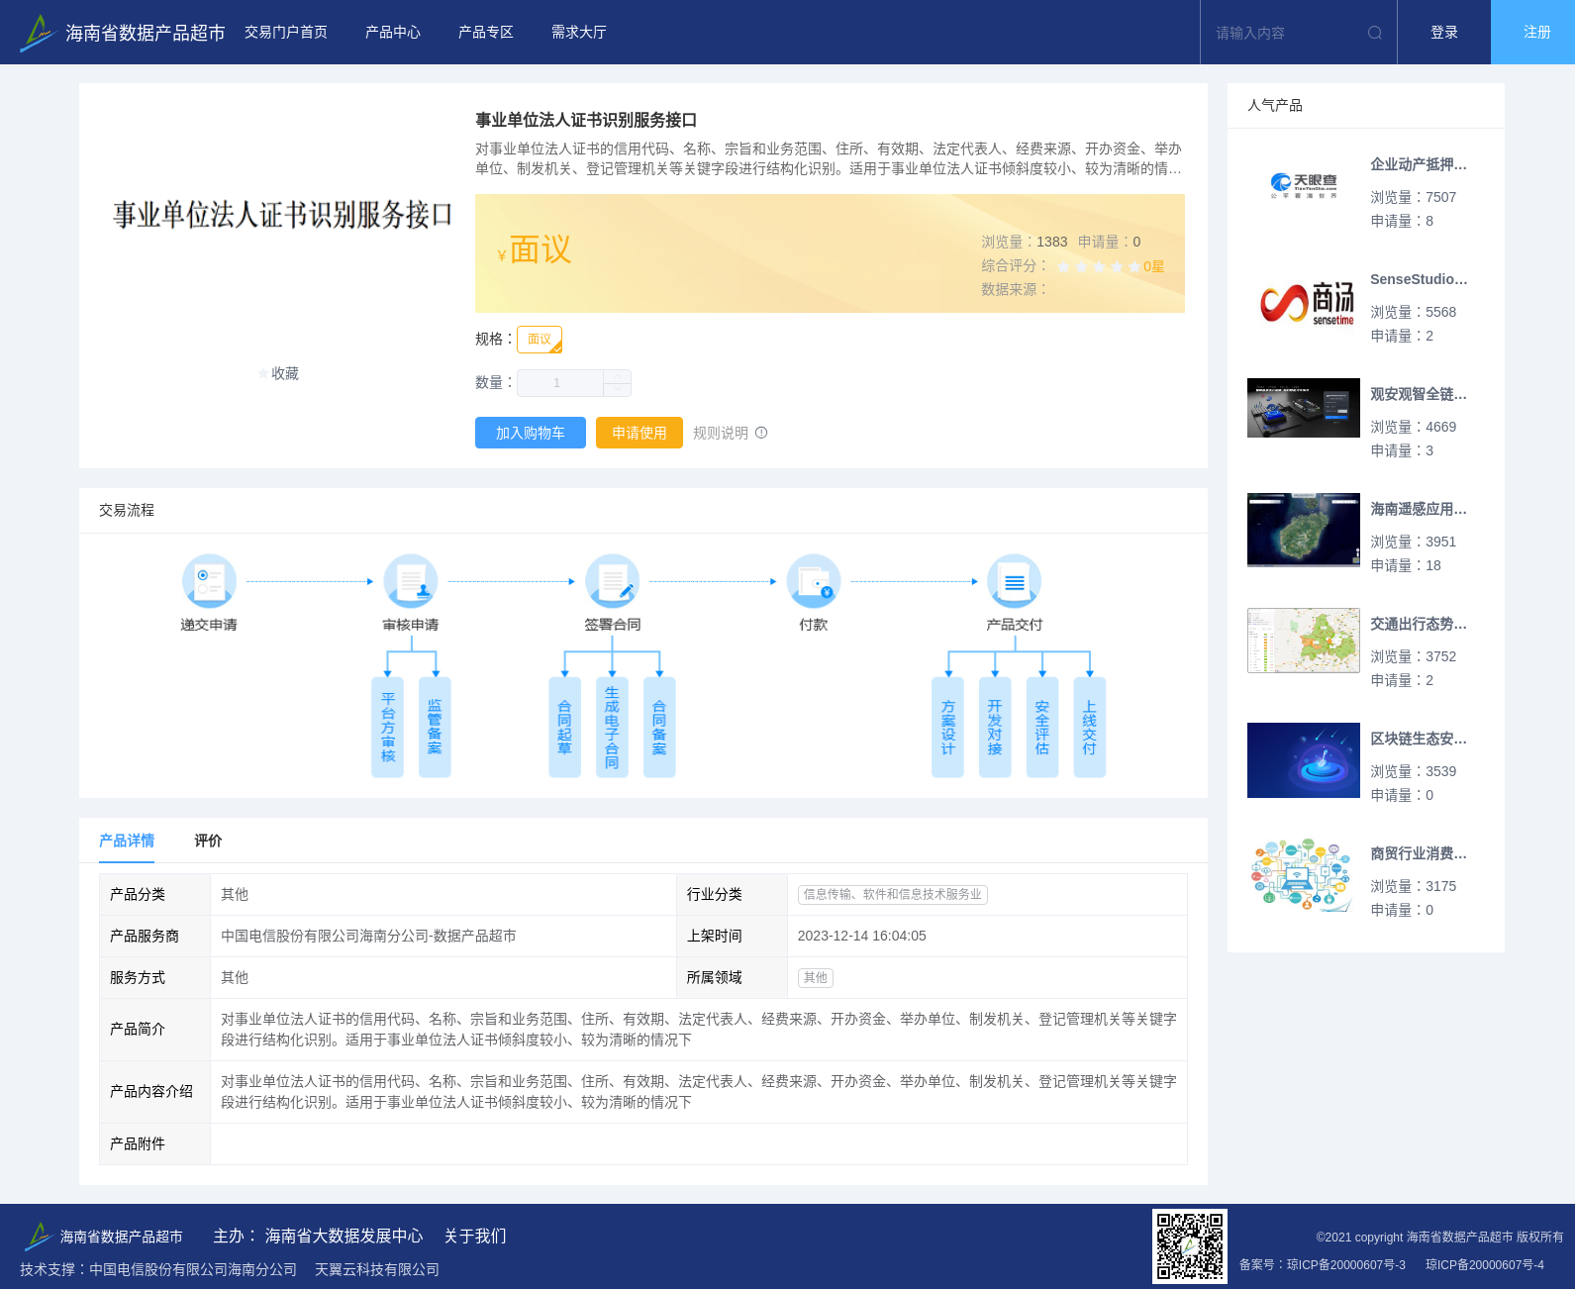Click the 上线交付 sub-step box
1575x1289 pixels.
[1089, 728]
